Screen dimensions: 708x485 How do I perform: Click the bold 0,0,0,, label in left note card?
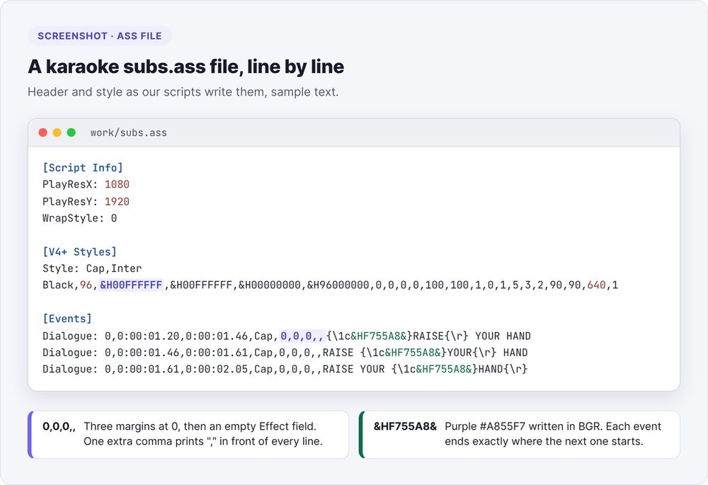[x=59, y=426]
